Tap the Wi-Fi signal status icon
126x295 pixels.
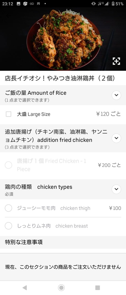point(100,4)
